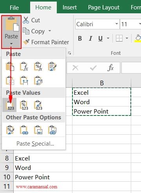Open the Calibri font name dropdown
141x193 pixels.
117,24
